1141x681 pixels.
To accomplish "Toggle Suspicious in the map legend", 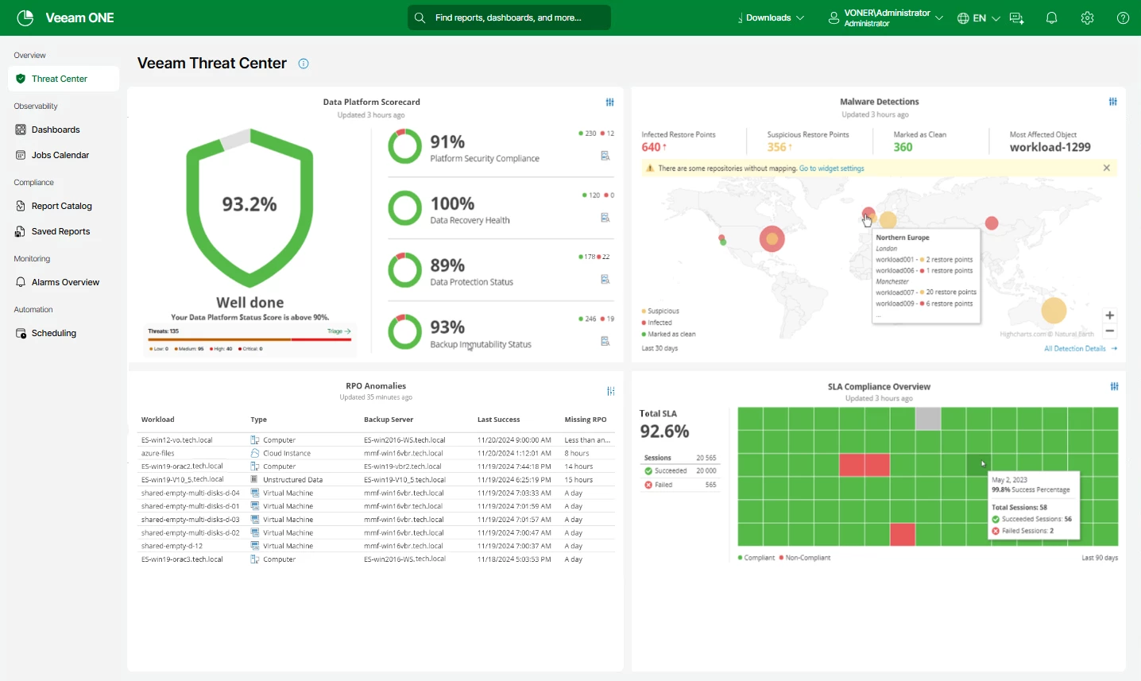I will coord(660,311).
